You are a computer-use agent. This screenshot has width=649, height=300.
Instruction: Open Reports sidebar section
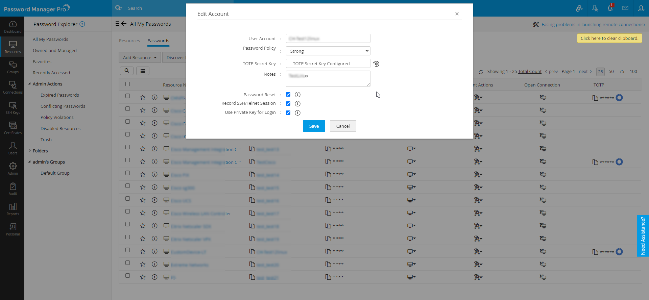coord(13,209)
